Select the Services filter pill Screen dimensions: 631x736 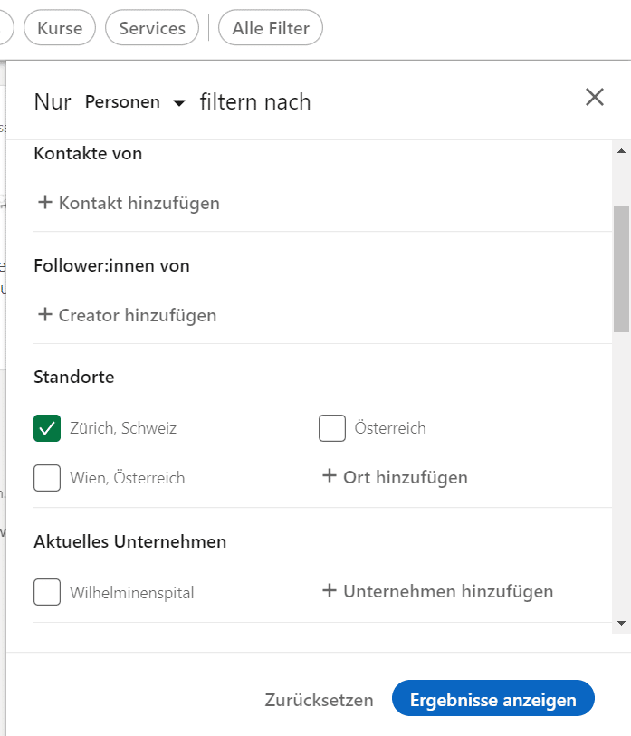tap(152, 28)
